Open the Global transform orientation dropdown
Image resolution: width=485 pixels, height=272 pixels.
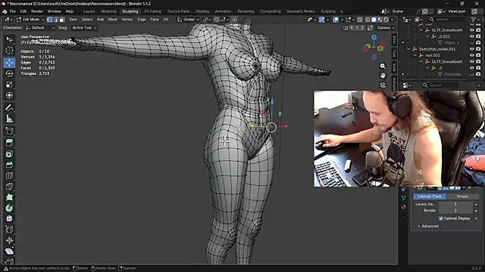[x=189, y=20]
